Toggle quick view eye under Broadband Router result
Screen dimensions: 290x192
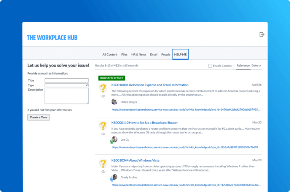click(103, 134)
